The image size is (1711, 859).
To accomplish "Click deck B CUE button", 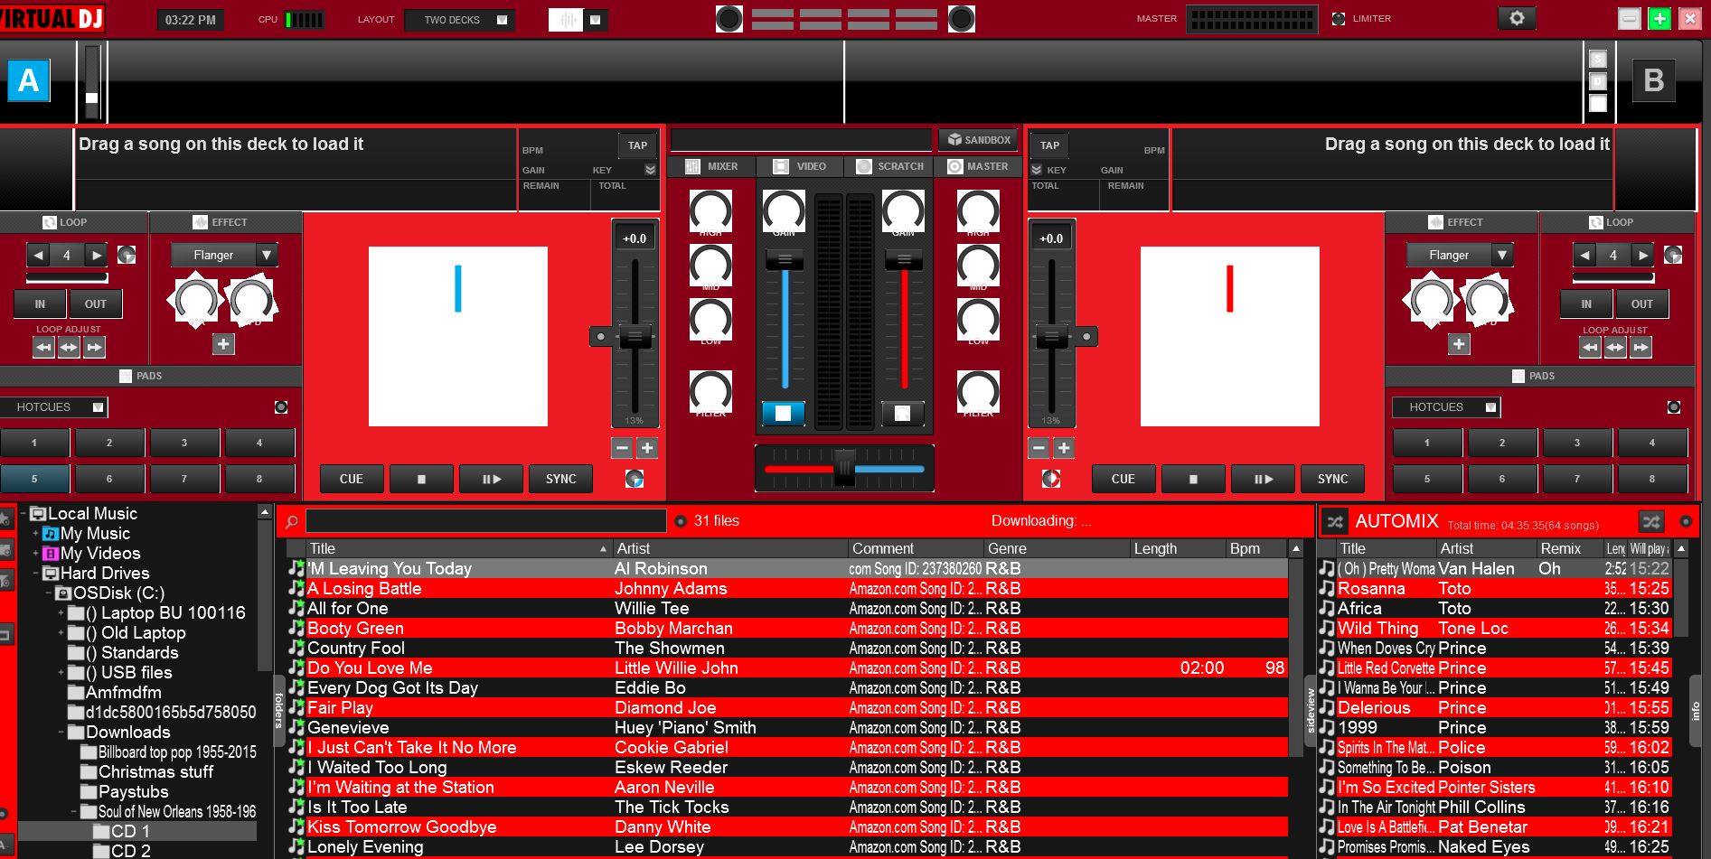I will coord(1123,480).
